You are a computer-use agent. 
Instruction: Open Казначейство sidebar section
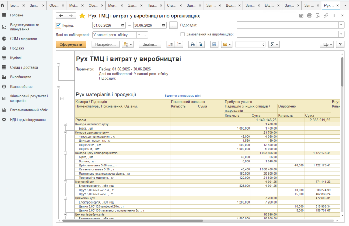(x=21, y=86)
